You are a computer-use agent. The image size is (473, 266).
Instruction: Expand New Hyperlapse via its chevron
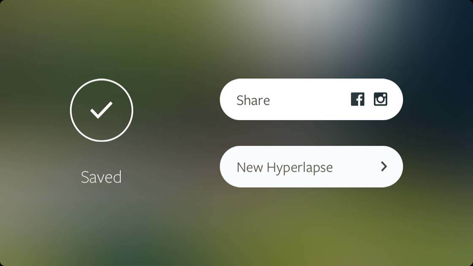point(384,166)
